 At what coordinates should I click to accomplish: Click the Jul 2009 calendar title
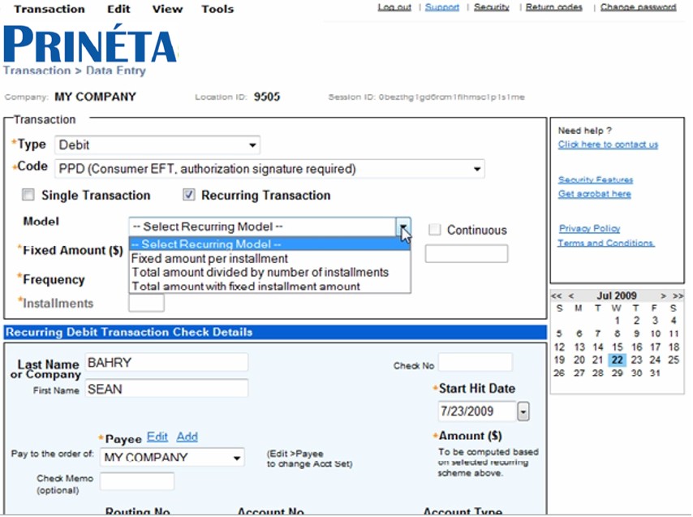point(617,295)
